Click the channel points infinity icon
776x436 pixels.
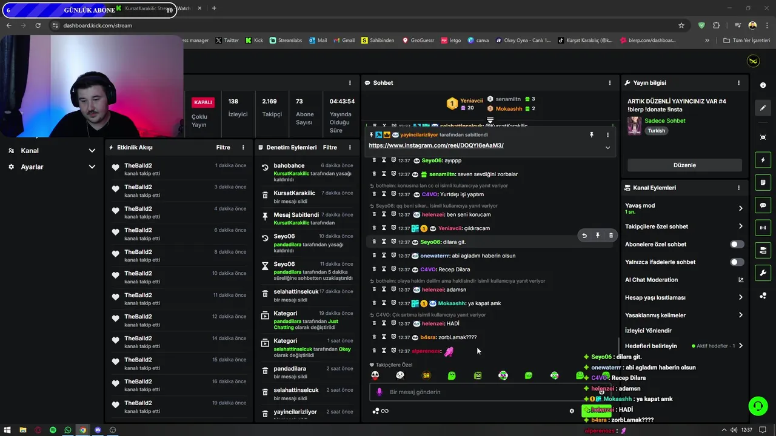384,411
